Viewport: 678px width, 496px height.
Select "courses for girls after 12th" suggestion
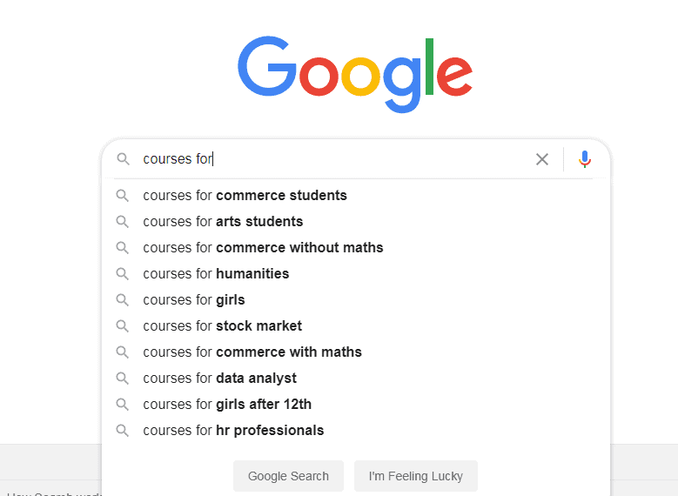click(227, 405)
